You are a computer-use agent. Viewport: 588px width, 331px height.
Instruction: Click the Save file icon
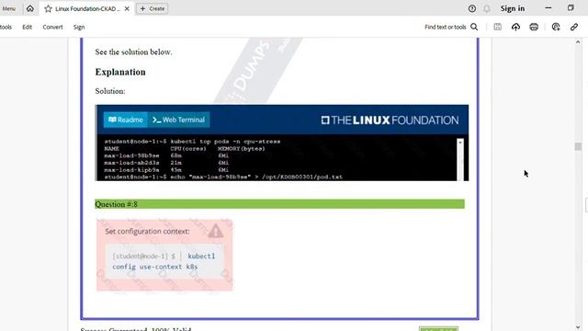point(498,27)
